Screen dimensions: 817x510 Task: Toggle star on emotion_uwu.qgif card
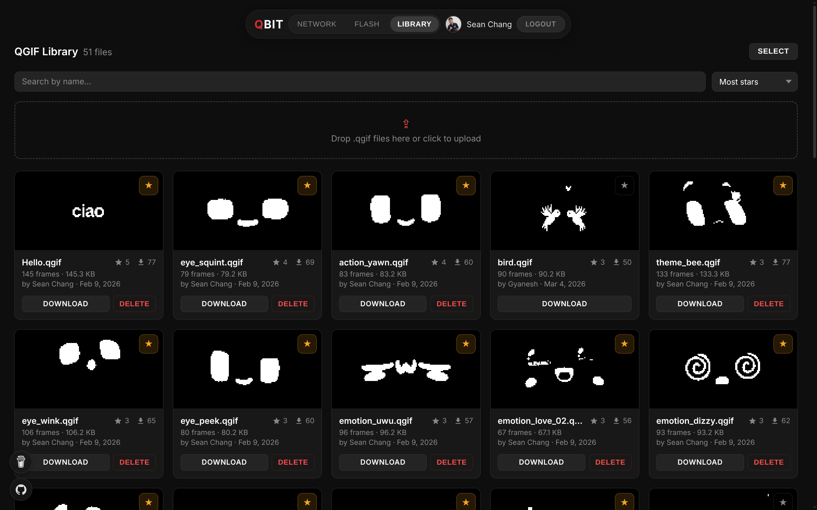pos(466,344)
